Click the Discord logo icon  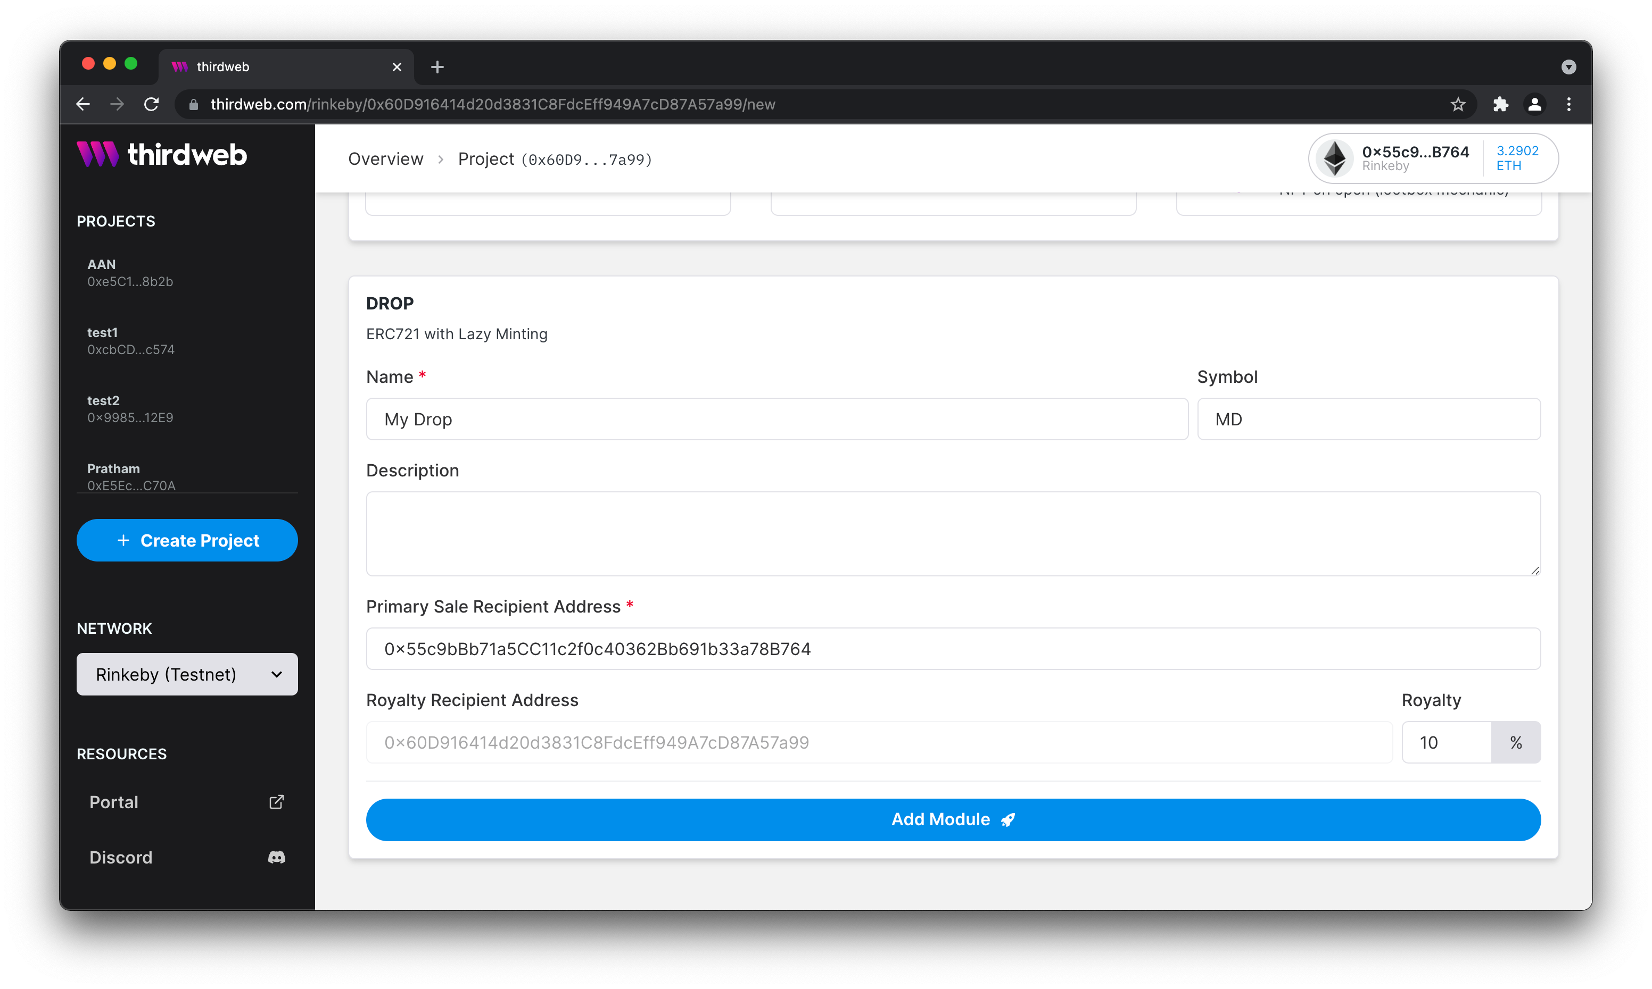click(x=276, y=857)
